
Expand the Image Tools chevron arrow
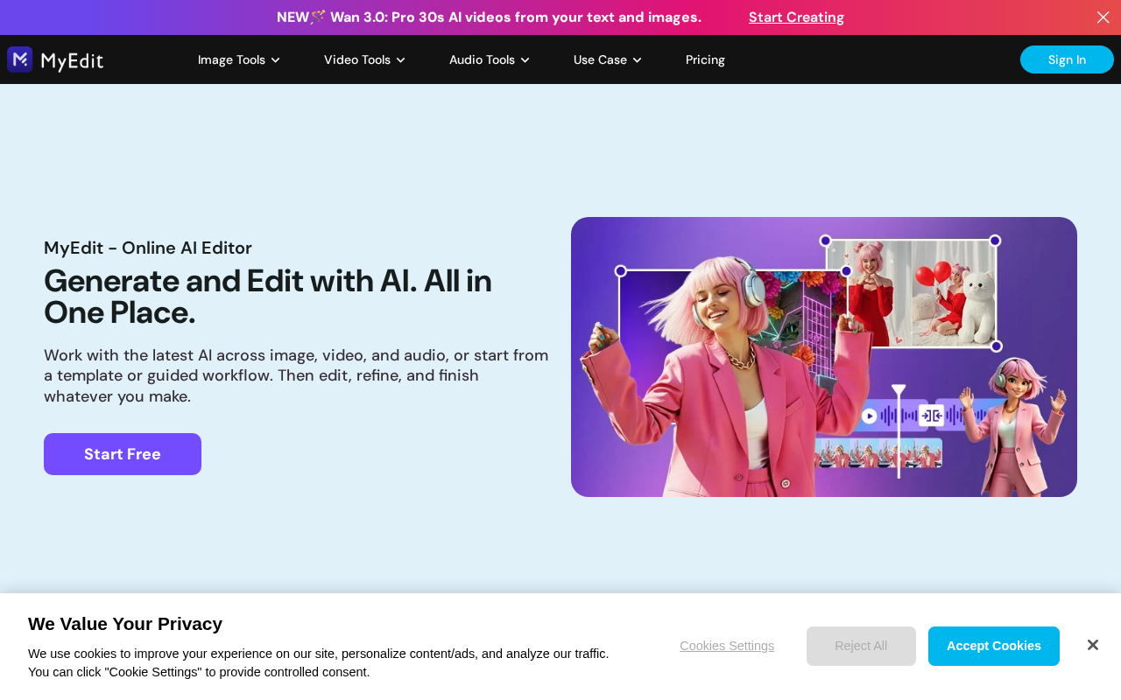[x=275, y=60]
